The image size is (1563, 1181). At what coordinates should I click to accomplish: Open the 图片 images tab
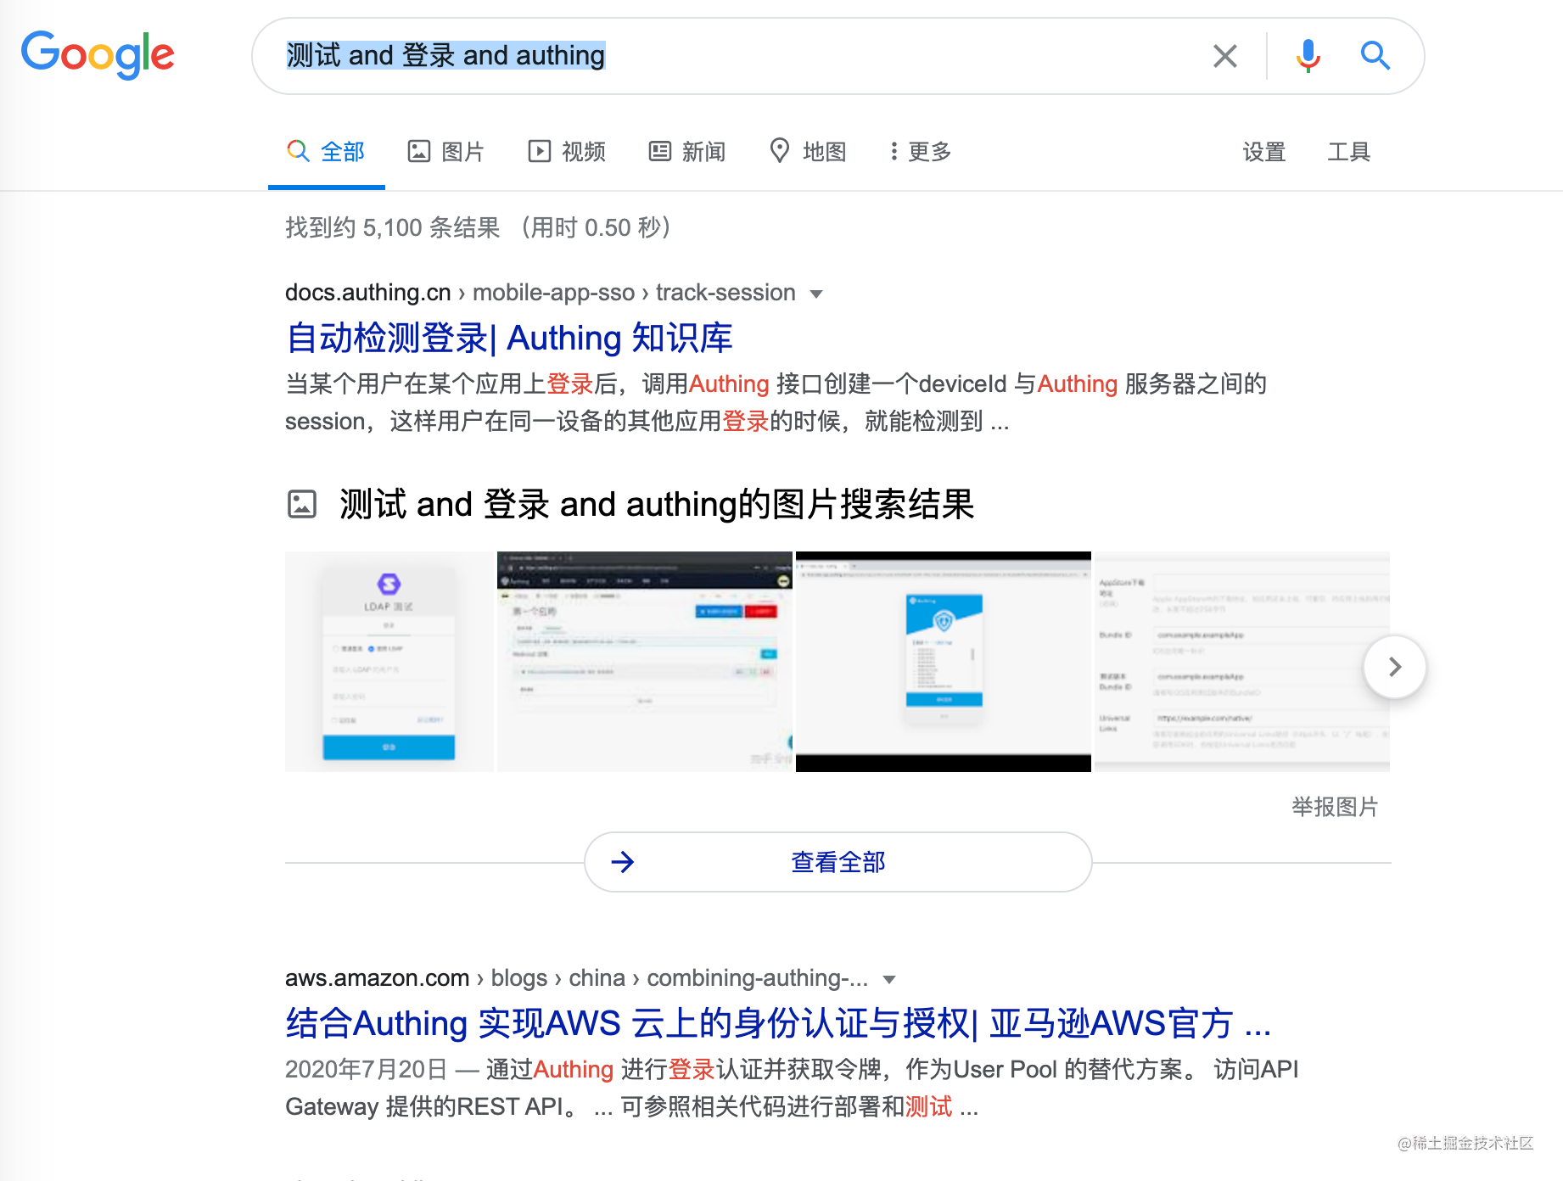click(x=445, y=152)
